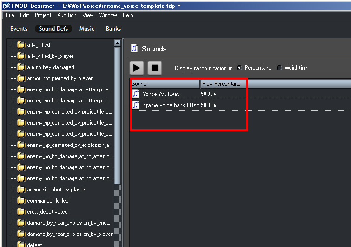Select the commander_killed label in tree
The height and width of the screenshot is (247, 351).
(x=48, y=201)
